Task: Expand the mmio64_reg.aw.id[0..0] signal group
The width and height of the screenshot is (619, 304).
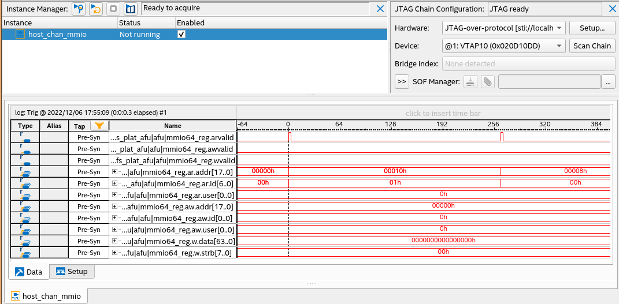Action: coord(114,218)
